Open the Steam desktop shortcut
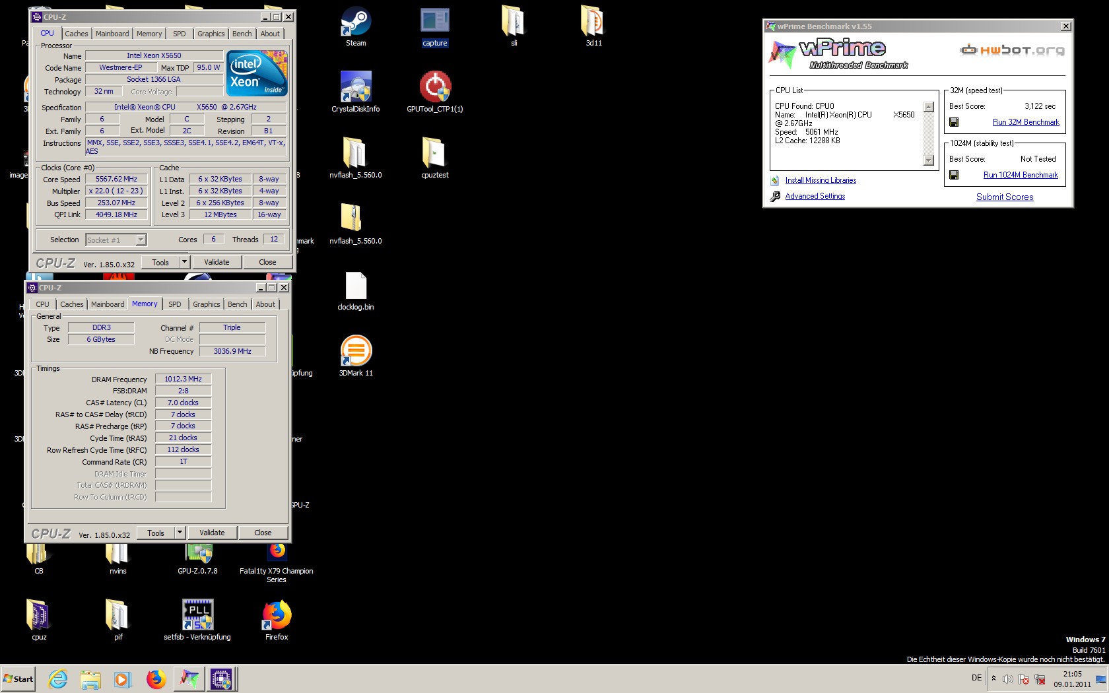The width and height of the screenshot is (1109, 693). tap(356, 26)
